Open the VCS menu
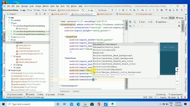The image size is (190, 107). (x=68, y=6)
